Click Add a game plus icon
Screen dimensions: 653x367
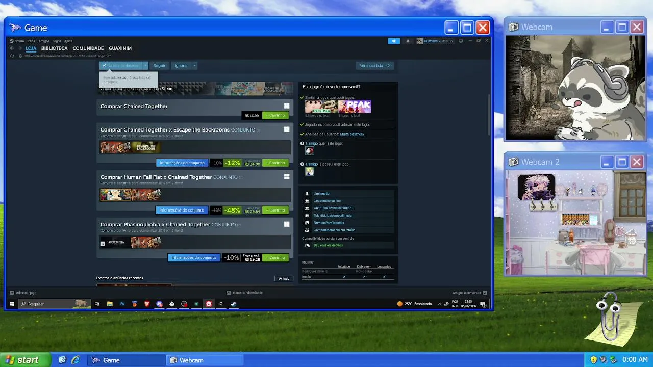click(12, 293)
